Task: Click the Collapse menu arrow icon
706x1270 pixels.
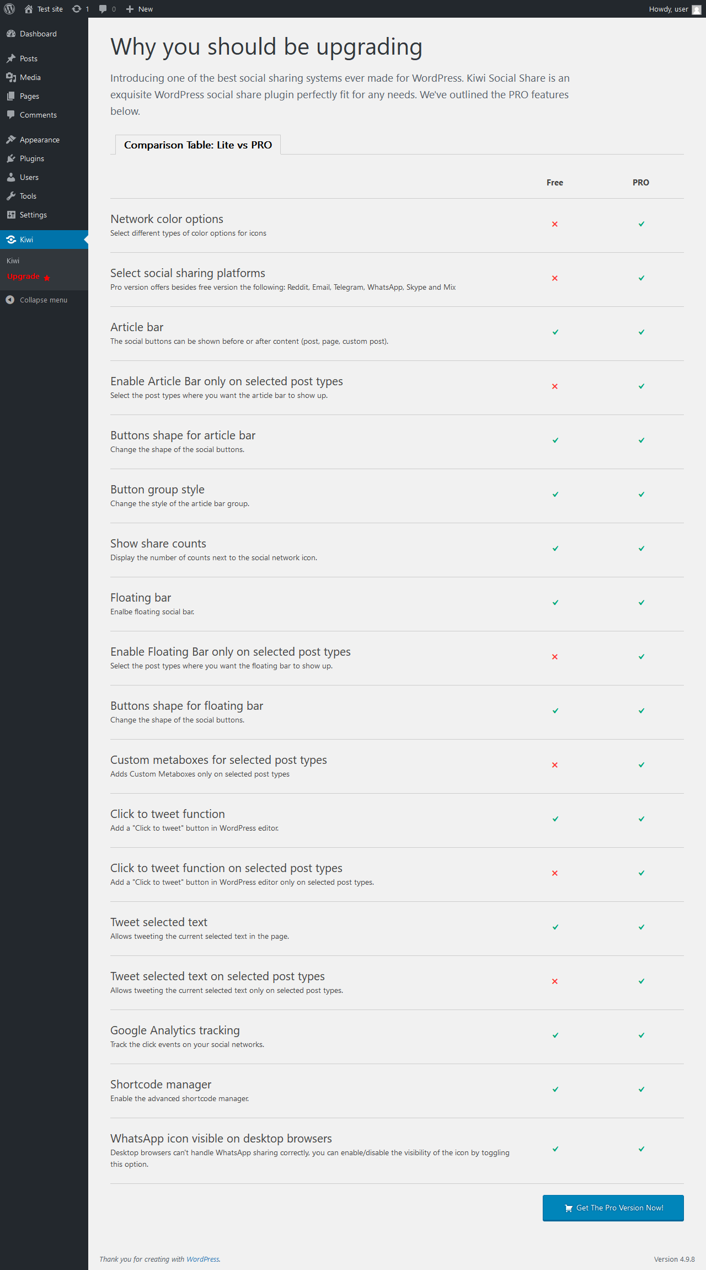Action: point(10,300)
